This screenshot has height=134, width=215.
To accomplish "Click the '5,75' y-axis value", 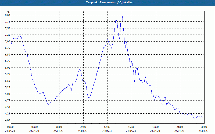I will tap(8, 74).
